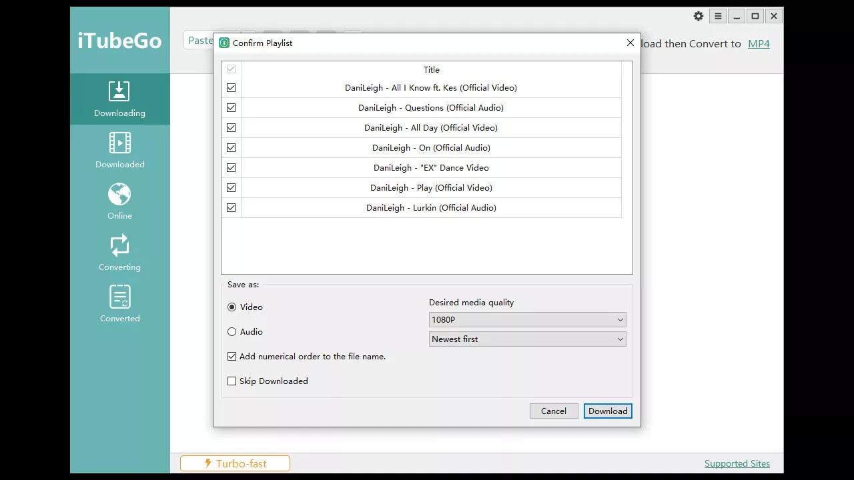The image size is (854, 480).
Task: Expand the 1080P media quality dropdown
Action: (x=527, y=320)
